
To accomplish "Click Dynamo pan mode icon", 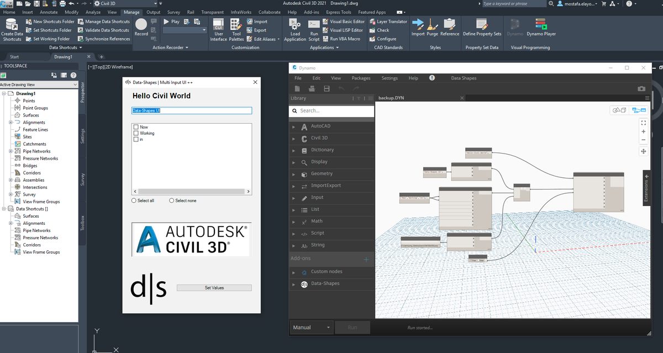I will (x=643, y=151).
